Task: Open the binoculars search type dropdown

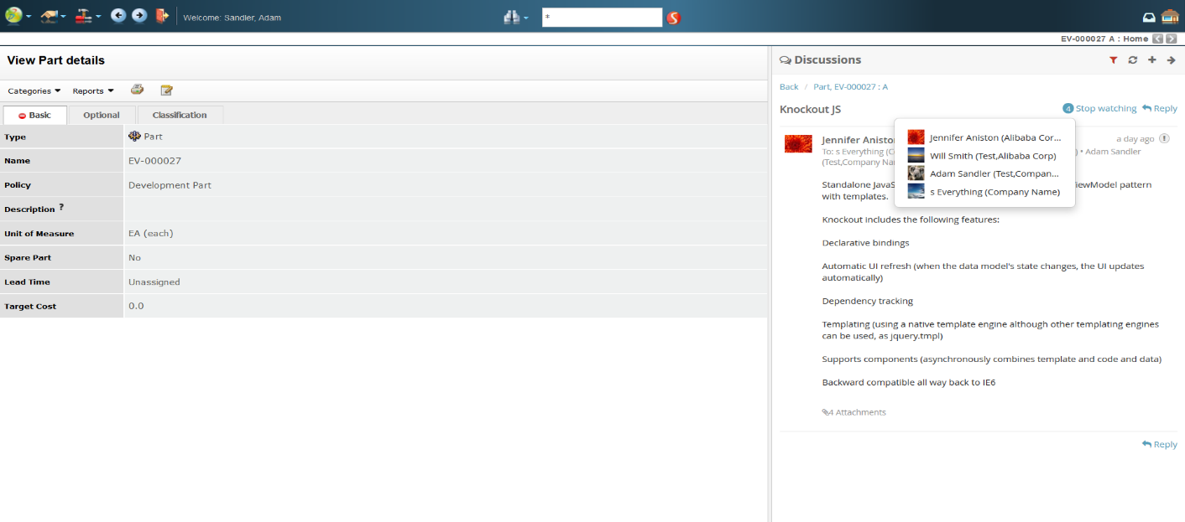Action: pos(515,17)
